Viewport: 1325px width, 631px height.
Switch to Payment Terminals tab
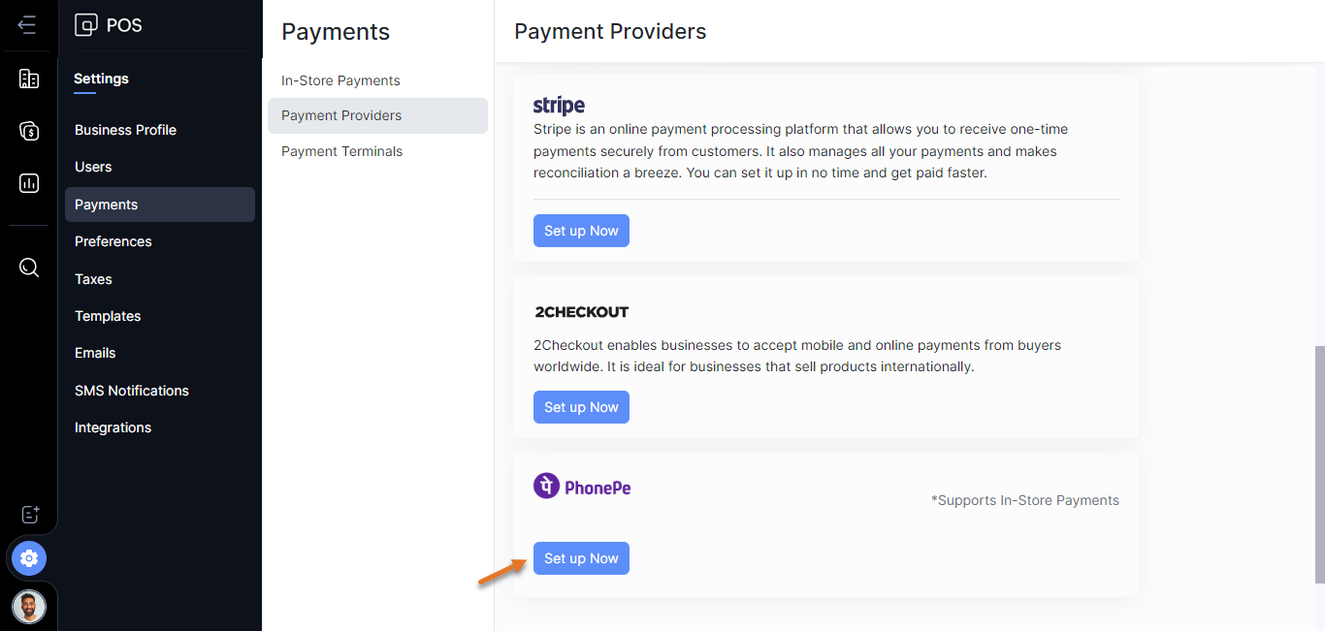pyautogui.click(x=341, y=151)
